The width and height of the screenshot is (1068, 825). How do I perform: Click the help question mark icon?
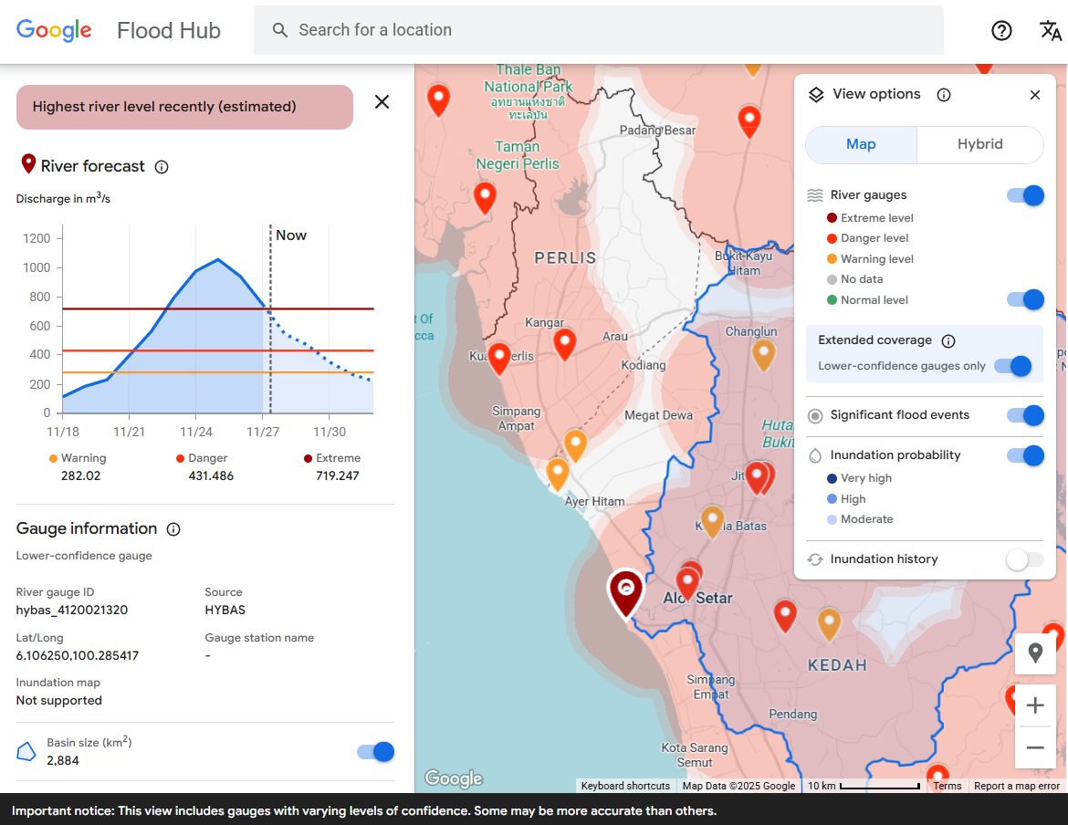point(1001,30)
